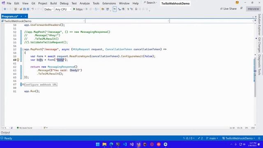Open the Extensions menu
Viewport: 263px width, 148px height.
(x=109, y=3)
